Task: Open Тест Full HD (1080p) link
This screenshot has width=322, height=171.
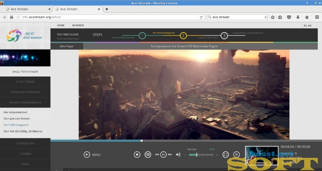Action: (x=23, y=131)
